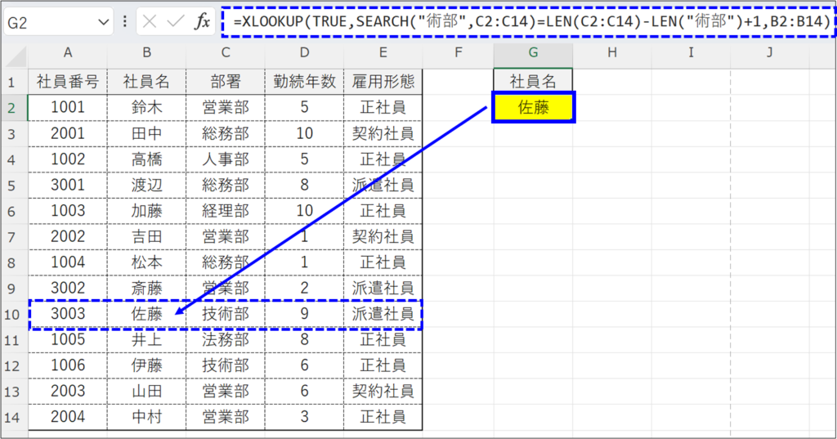This screenshot has height=439, width=837.
Task: Click the 社員名 header in cell G1
Action: coord(533,81)
